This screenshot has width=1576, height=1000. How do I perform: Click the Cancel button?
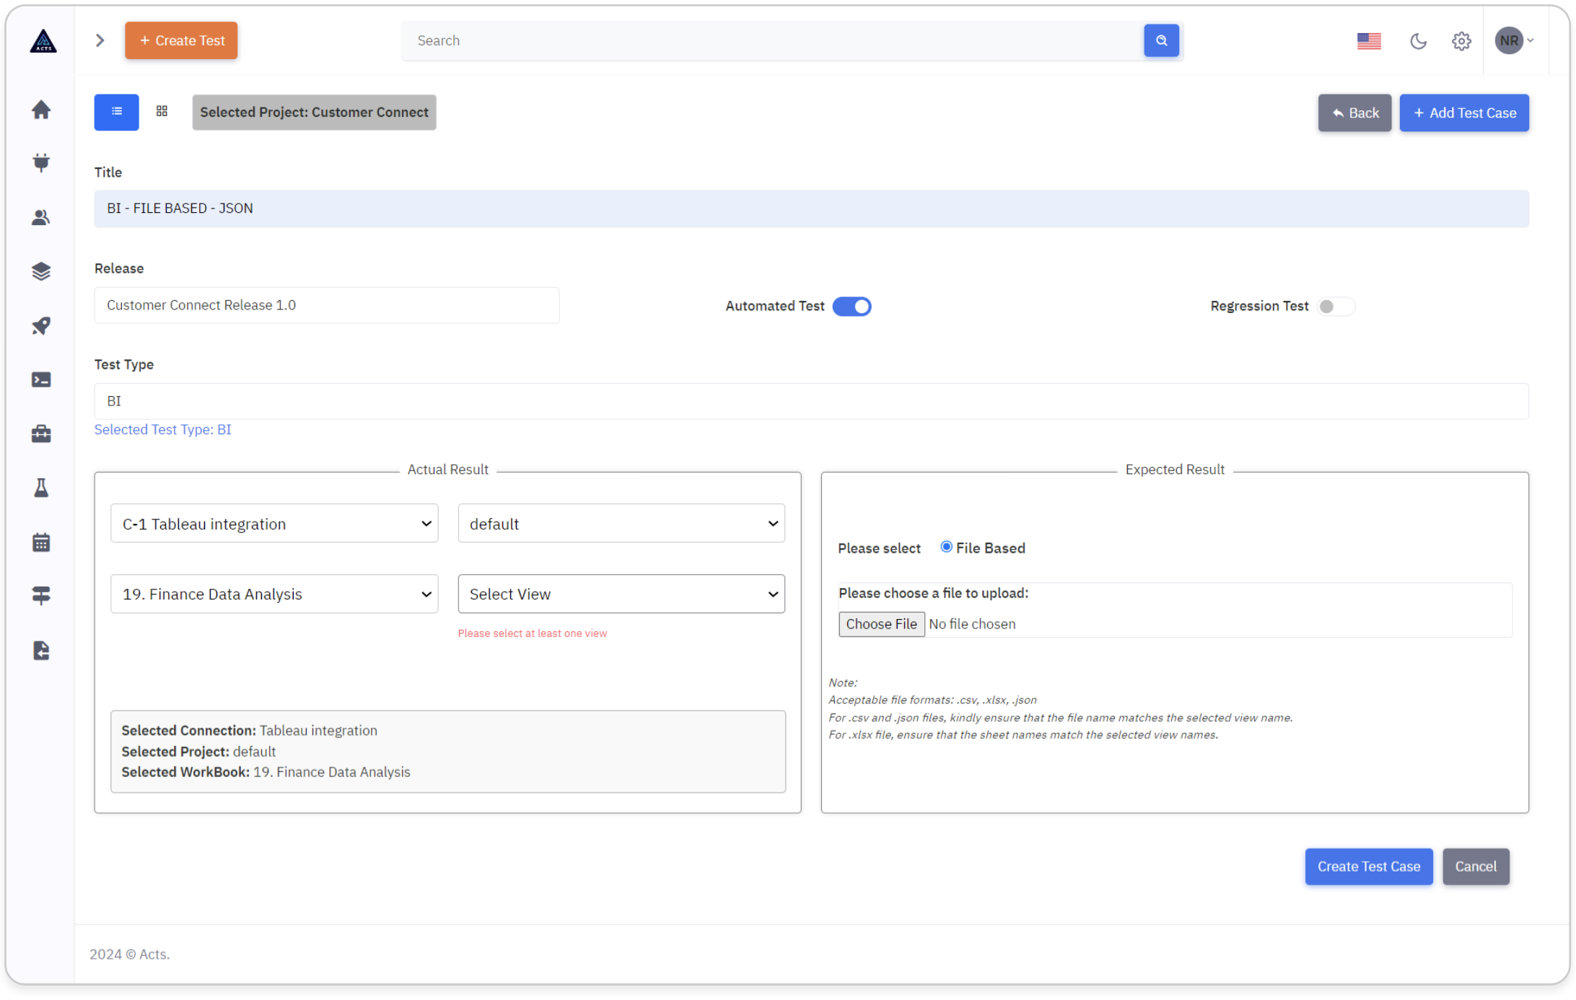[1476, 867]
